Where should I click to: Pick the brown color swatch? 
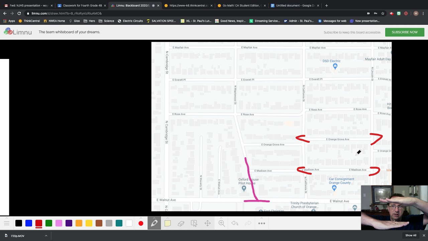99,223
